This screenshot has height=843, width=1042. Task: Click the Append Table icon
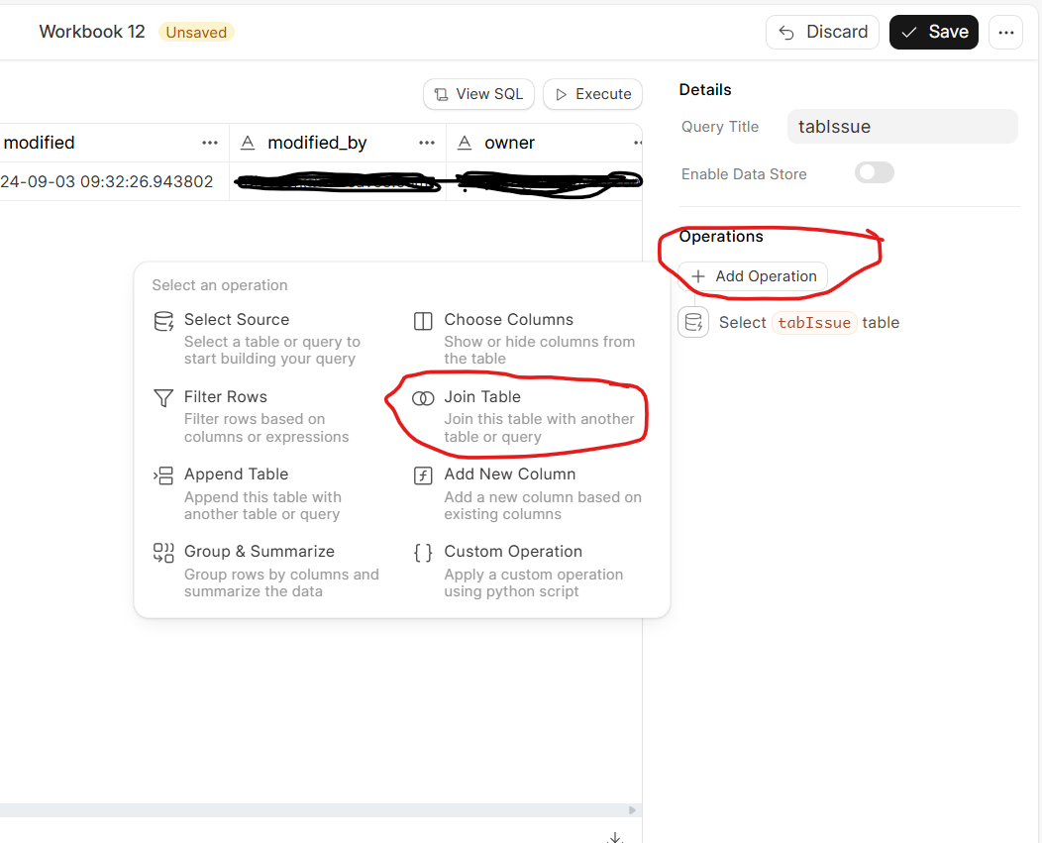(x=163, y=475)
